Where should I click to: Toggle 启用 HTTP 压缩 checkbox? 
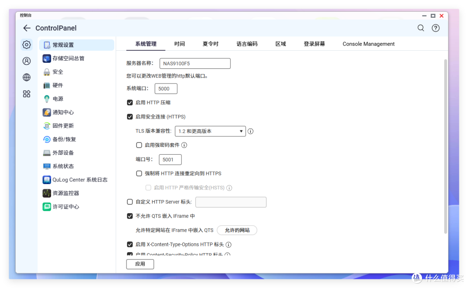click(130, 103)
